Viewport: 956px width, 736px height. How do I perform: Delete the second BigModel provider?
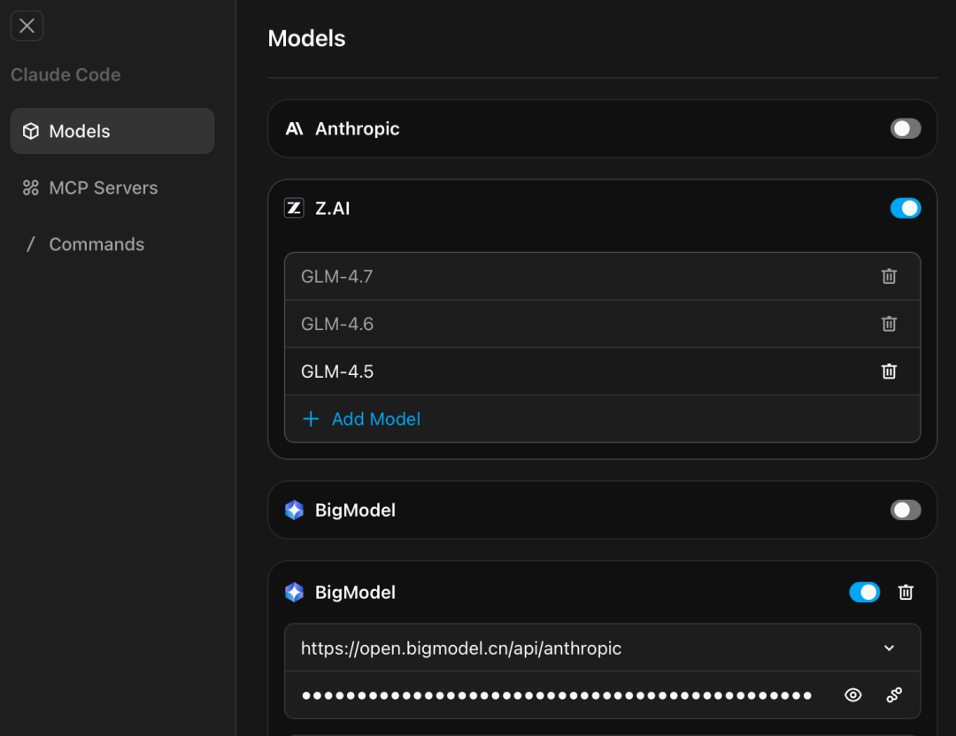coord(906,592)
